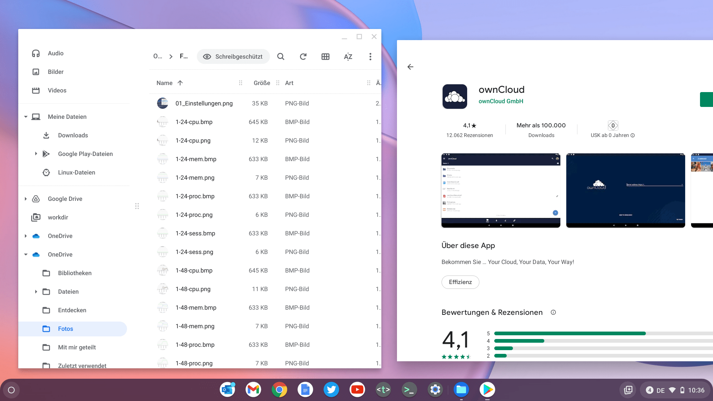Screen dimensions: 713x401
Task: Click the Schreibgeschützt read-only indicator
Action: click(233, 56)
